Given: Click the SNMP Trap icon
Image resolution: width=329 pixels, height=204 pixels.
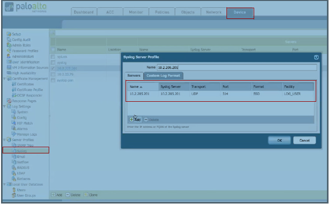Looking at the screenshot, I should click(14, 145).
